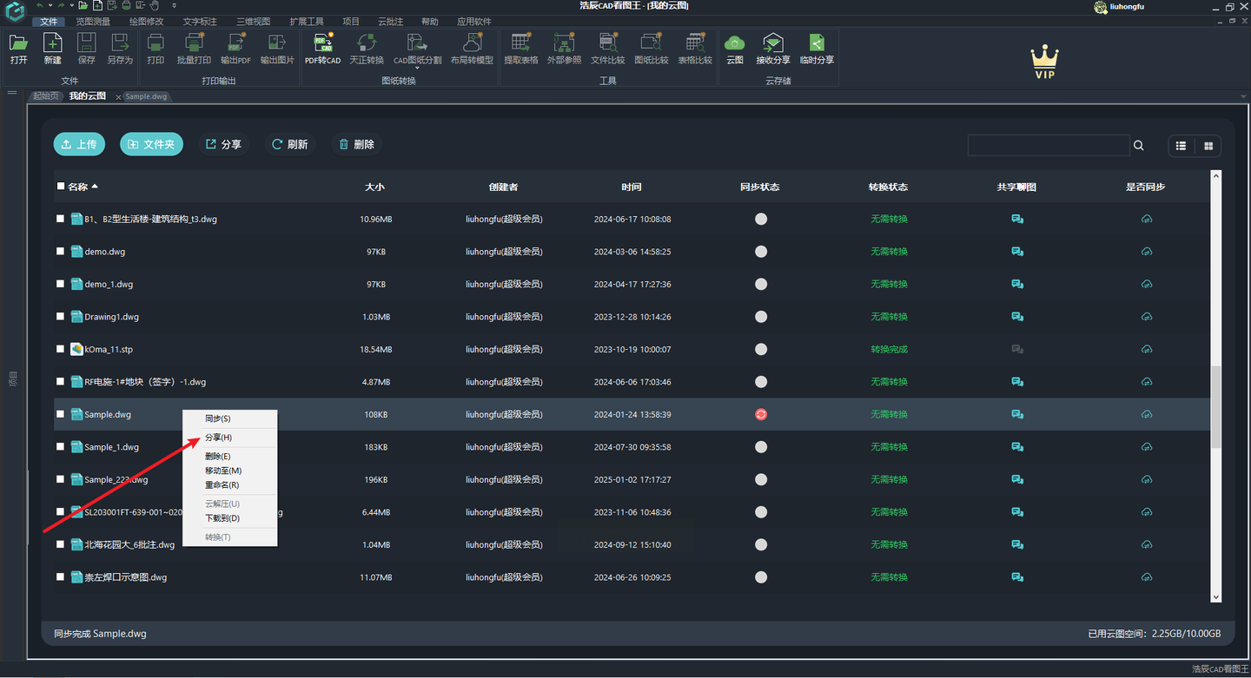Click the 刷新 refresh button
Image resolution: width=1251 pixels, height=678 pixels.
point(289,145)
